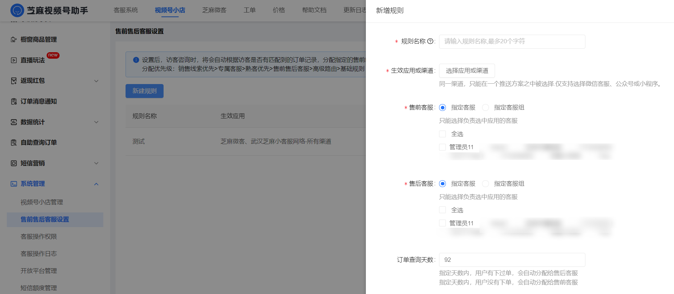Expand the 返现红包 chevron
Screen dimensions: 674x294
click(x=96, y=81)
